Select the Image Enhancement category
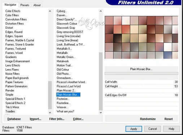This screenshot has width=183, height=135. pos(18,61)
